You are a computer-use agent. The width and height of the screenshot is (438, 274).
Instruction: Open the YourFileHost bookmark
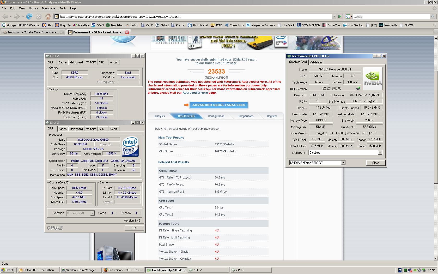[x=353, y=25]
